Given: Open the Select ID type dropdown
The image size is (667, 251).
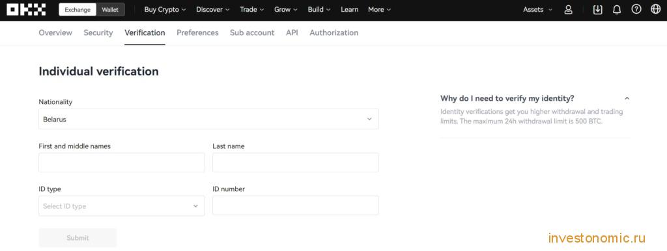Looking at the screenshot, I should [x=122, y=206].
